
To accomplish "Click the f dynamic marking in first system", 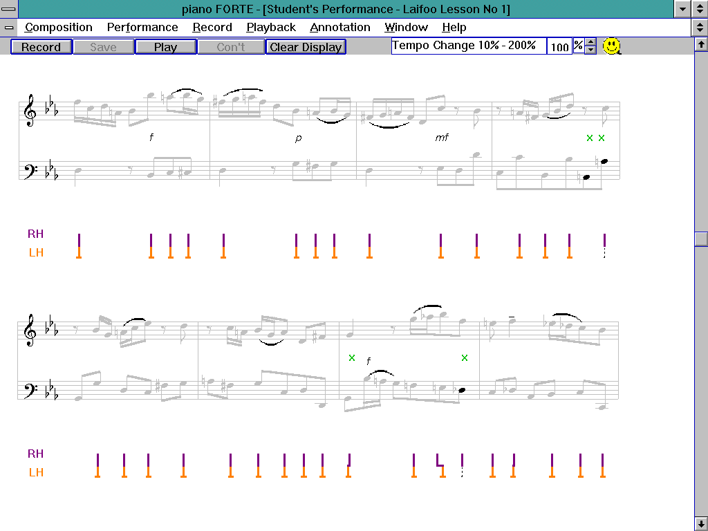I will point(151,137).
